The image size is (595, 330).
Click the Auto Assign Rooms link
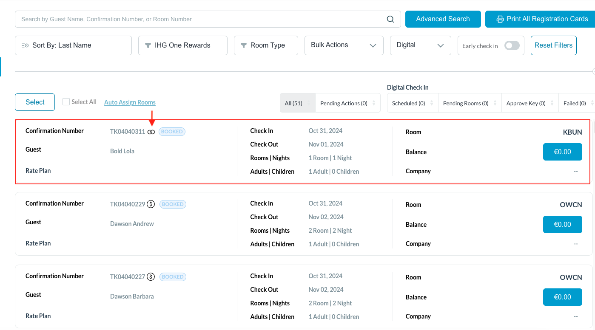coord(130,102)
